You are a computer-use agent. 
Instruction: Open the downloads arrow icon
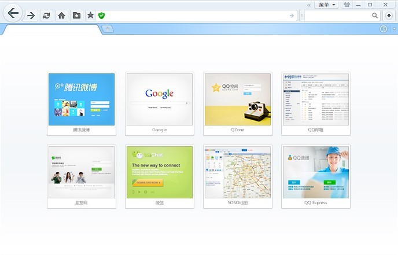coord(389,16)
